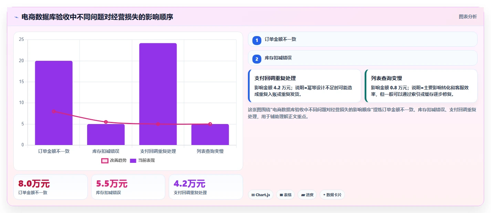The image size is (491, 213).
Task: Click the summary paragraph starting 这张图围绕
Action: [x=362, y=113]
